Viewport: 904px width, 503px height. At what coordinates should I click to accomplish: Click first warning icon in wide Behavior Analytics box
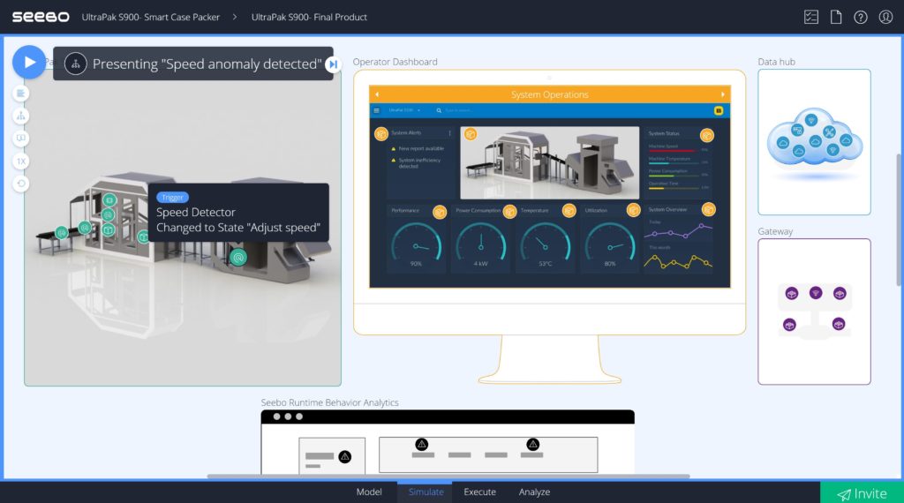(422, 444)
